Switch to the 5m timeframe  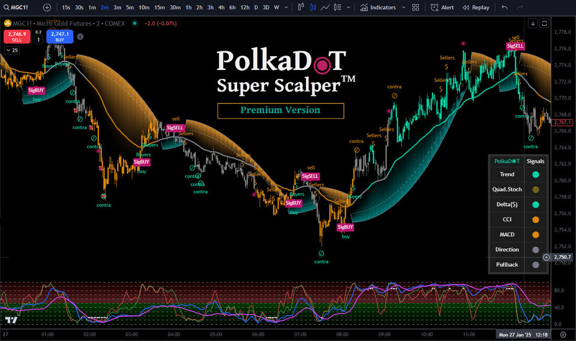click(130, 7)
